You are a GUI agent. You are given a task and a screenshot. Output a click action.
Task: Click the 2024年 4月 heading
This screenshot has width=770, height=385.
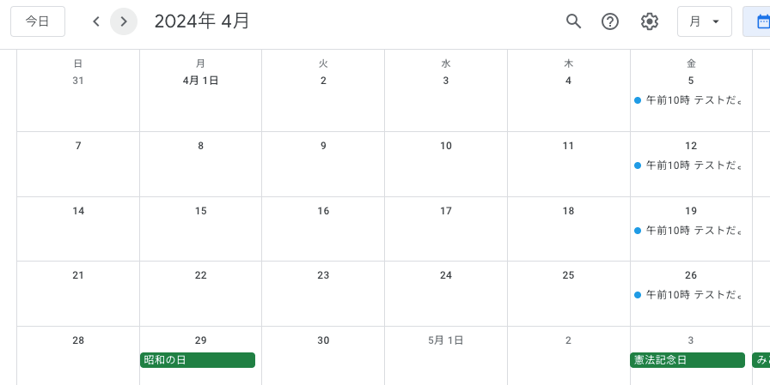click(x=202, y=21)
